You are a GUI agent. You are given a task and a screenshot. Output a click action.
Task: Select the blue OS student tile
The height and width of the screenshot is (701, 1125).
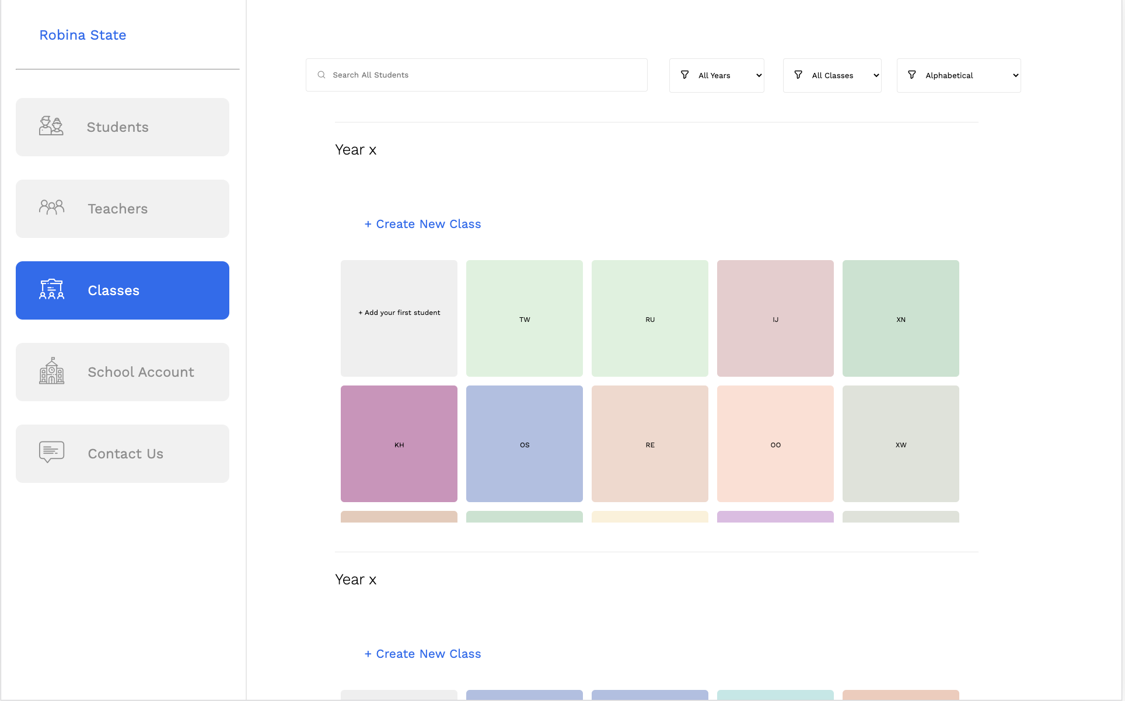click(525, 444)
